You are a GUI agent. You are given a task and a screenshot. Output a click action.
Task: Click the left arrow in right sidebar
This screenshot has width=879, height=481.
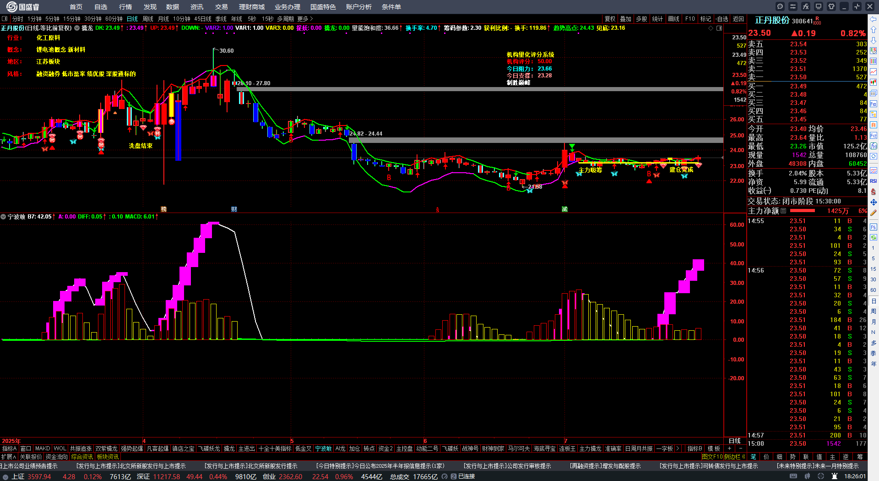(874, 19)
